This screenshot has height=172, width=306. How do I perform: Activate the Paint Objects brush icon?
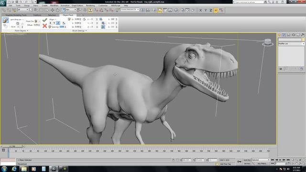(5, 20)
